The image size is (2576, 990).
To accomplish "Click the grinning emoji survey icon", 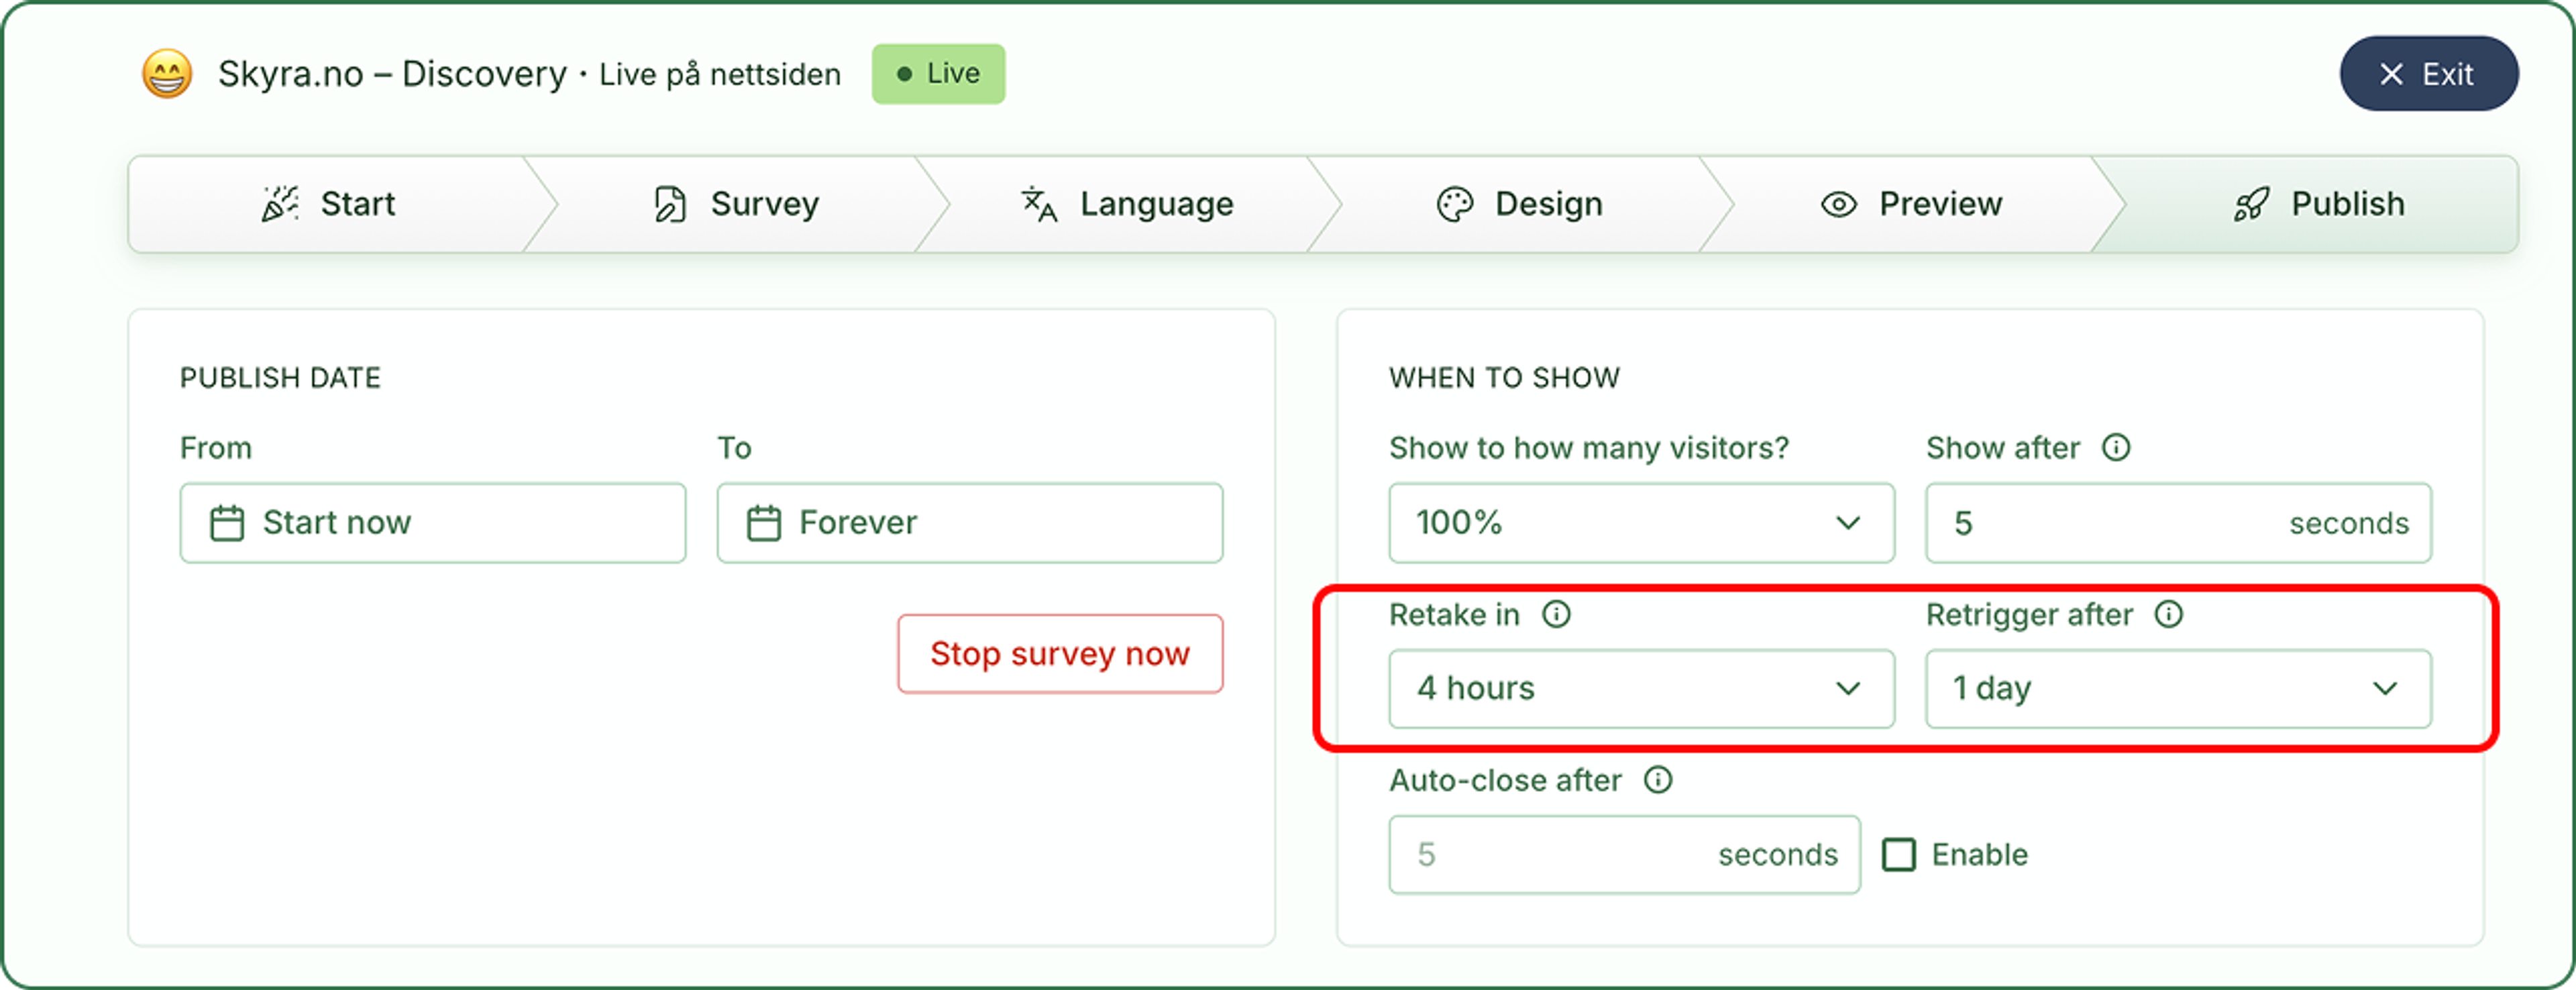I will point(167,74).
